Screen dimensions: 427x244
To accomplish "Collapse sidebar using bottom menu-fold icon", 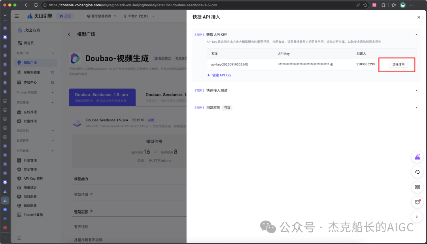I will click(x=19, y=238).
